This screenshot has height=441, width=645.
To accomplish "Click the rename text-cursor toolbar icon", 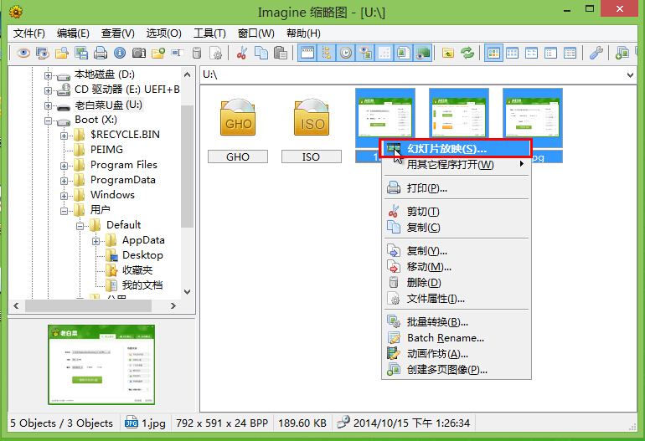I will 178,53.
